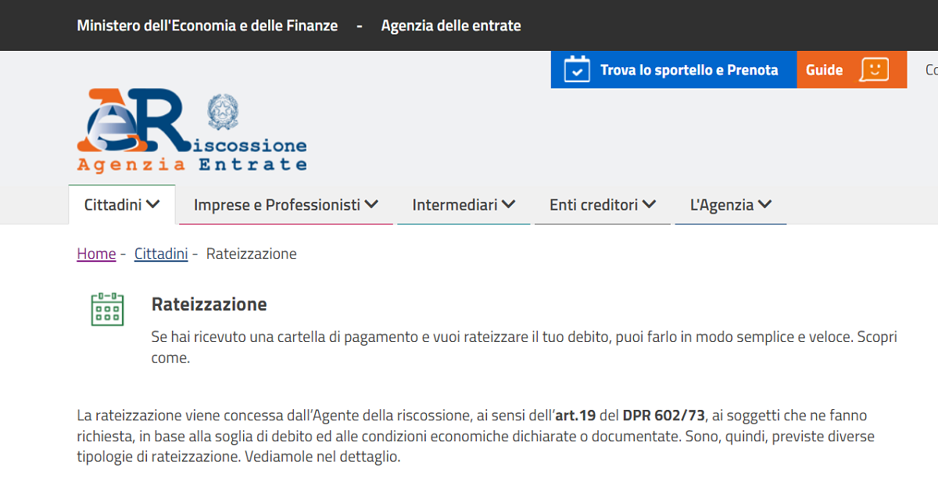Expand the Intermediari menu chevron
The width and height of the screenshot is (938, 496).
[509, 204]
